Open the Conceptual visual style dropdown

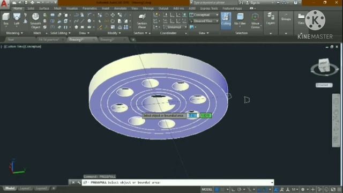pyautogui.click(x=204, y=15)
